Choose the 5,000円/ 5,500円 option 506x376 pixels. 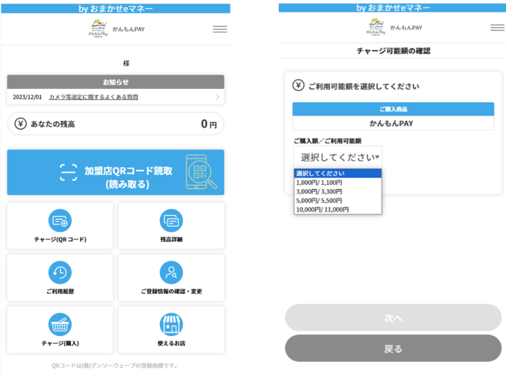pyautogui.click(x=338, y=201)
